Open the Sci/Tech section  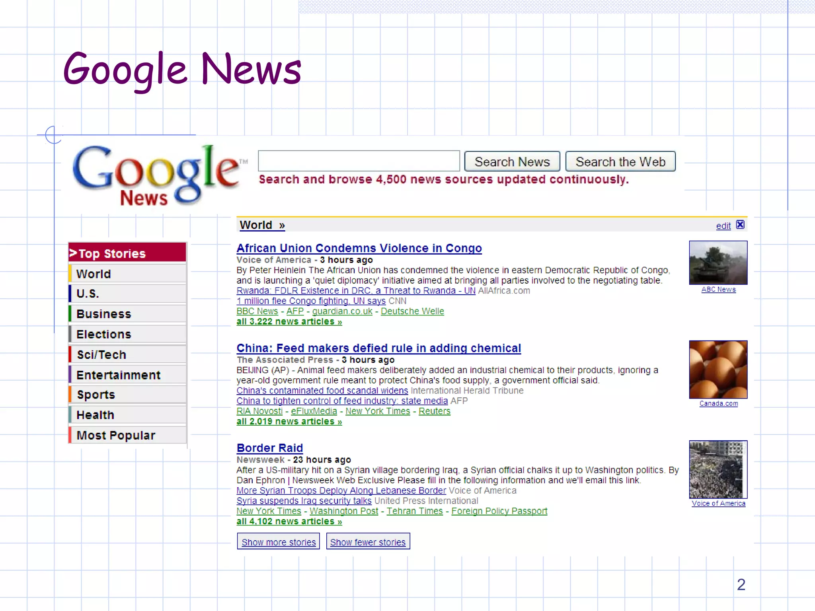pyautogui.click(x=127, y=354)
